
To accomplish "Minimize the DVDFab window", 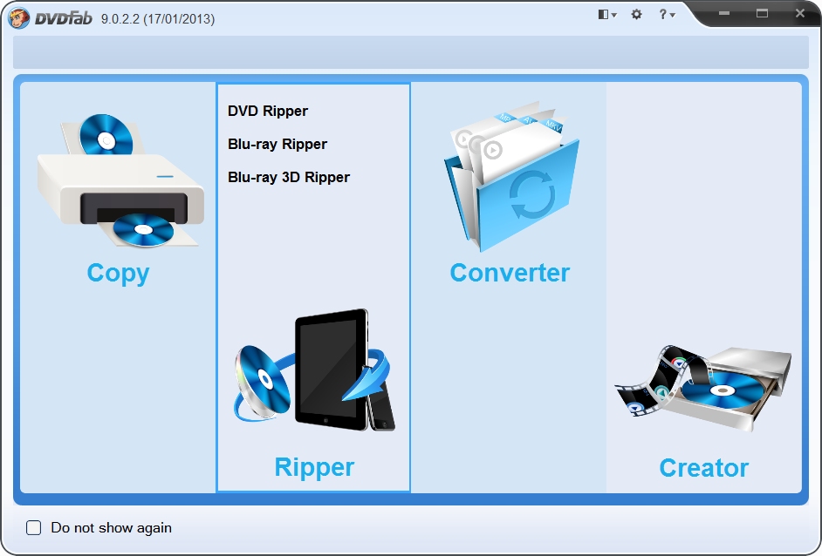I will (724, 13).
